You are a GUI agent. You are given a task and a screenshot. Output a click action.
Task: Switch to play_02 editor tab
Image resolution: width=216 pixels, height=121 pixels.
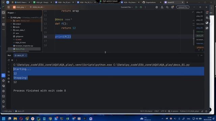click(199, 20)
